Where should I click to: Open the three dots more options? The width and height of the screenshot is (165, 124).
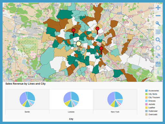point(158,72)
